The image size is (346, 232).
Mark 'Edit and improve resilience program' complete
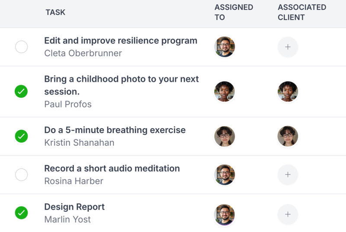[x=21, y=47]
